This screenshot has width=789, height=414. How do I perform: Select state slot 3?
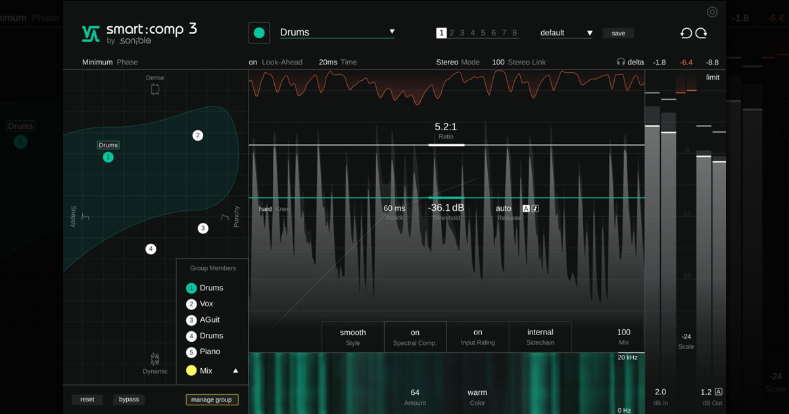pos(462,33)
